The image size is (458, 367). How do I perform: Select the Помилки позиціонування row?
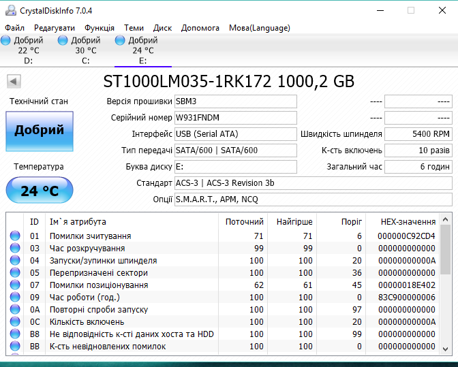[x=223, y=285]
